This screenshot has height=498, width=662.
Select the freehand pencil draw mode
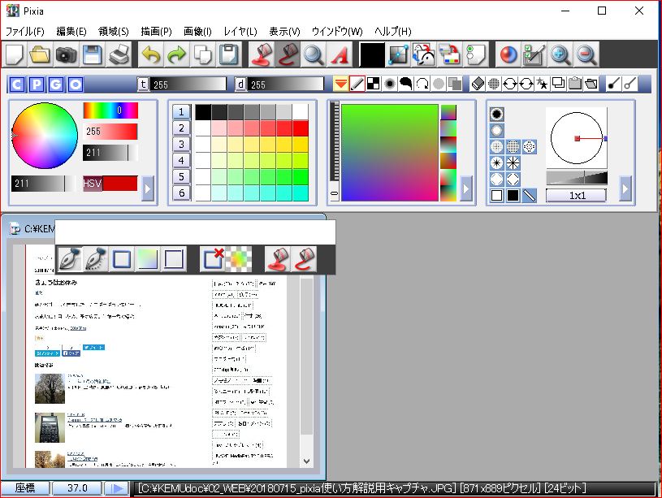click(x=357, y=84)
